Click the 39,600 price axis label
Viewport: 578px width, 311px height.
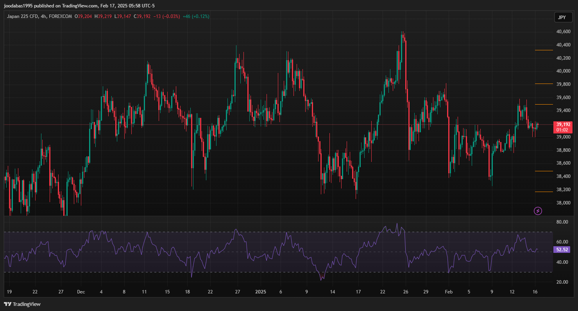click(x=564, y=98)
